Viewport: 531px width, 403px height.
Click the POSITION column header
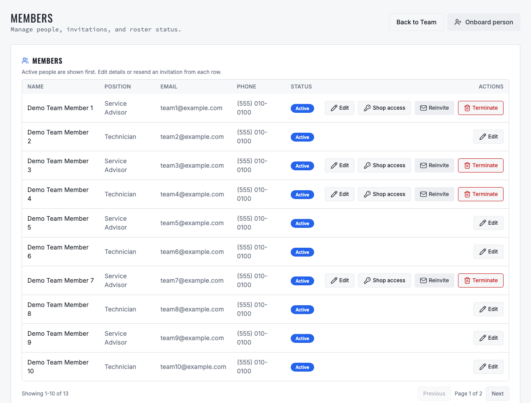click(118, 87)
